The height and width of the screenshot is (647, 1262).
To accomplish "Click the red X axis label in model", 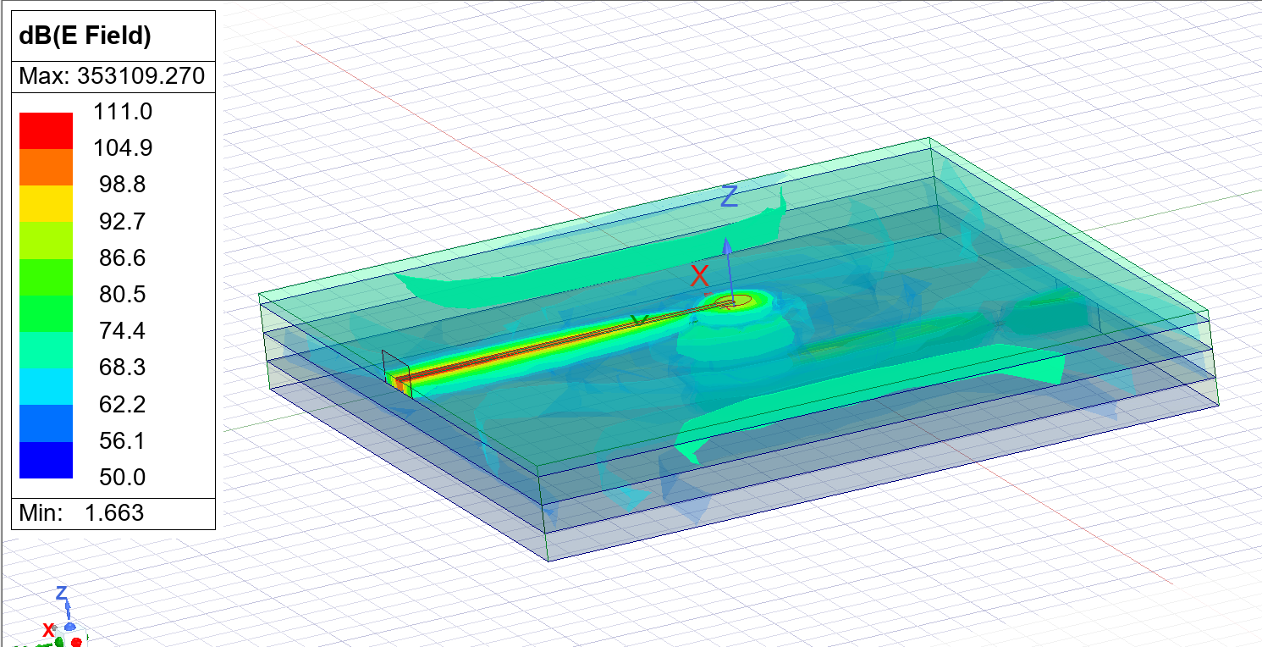I will pyautogui.click(x=699, y=275).
